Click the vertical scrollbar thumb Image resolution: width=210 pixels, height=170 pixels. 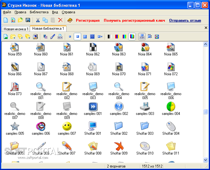click(x=205, y=112)
